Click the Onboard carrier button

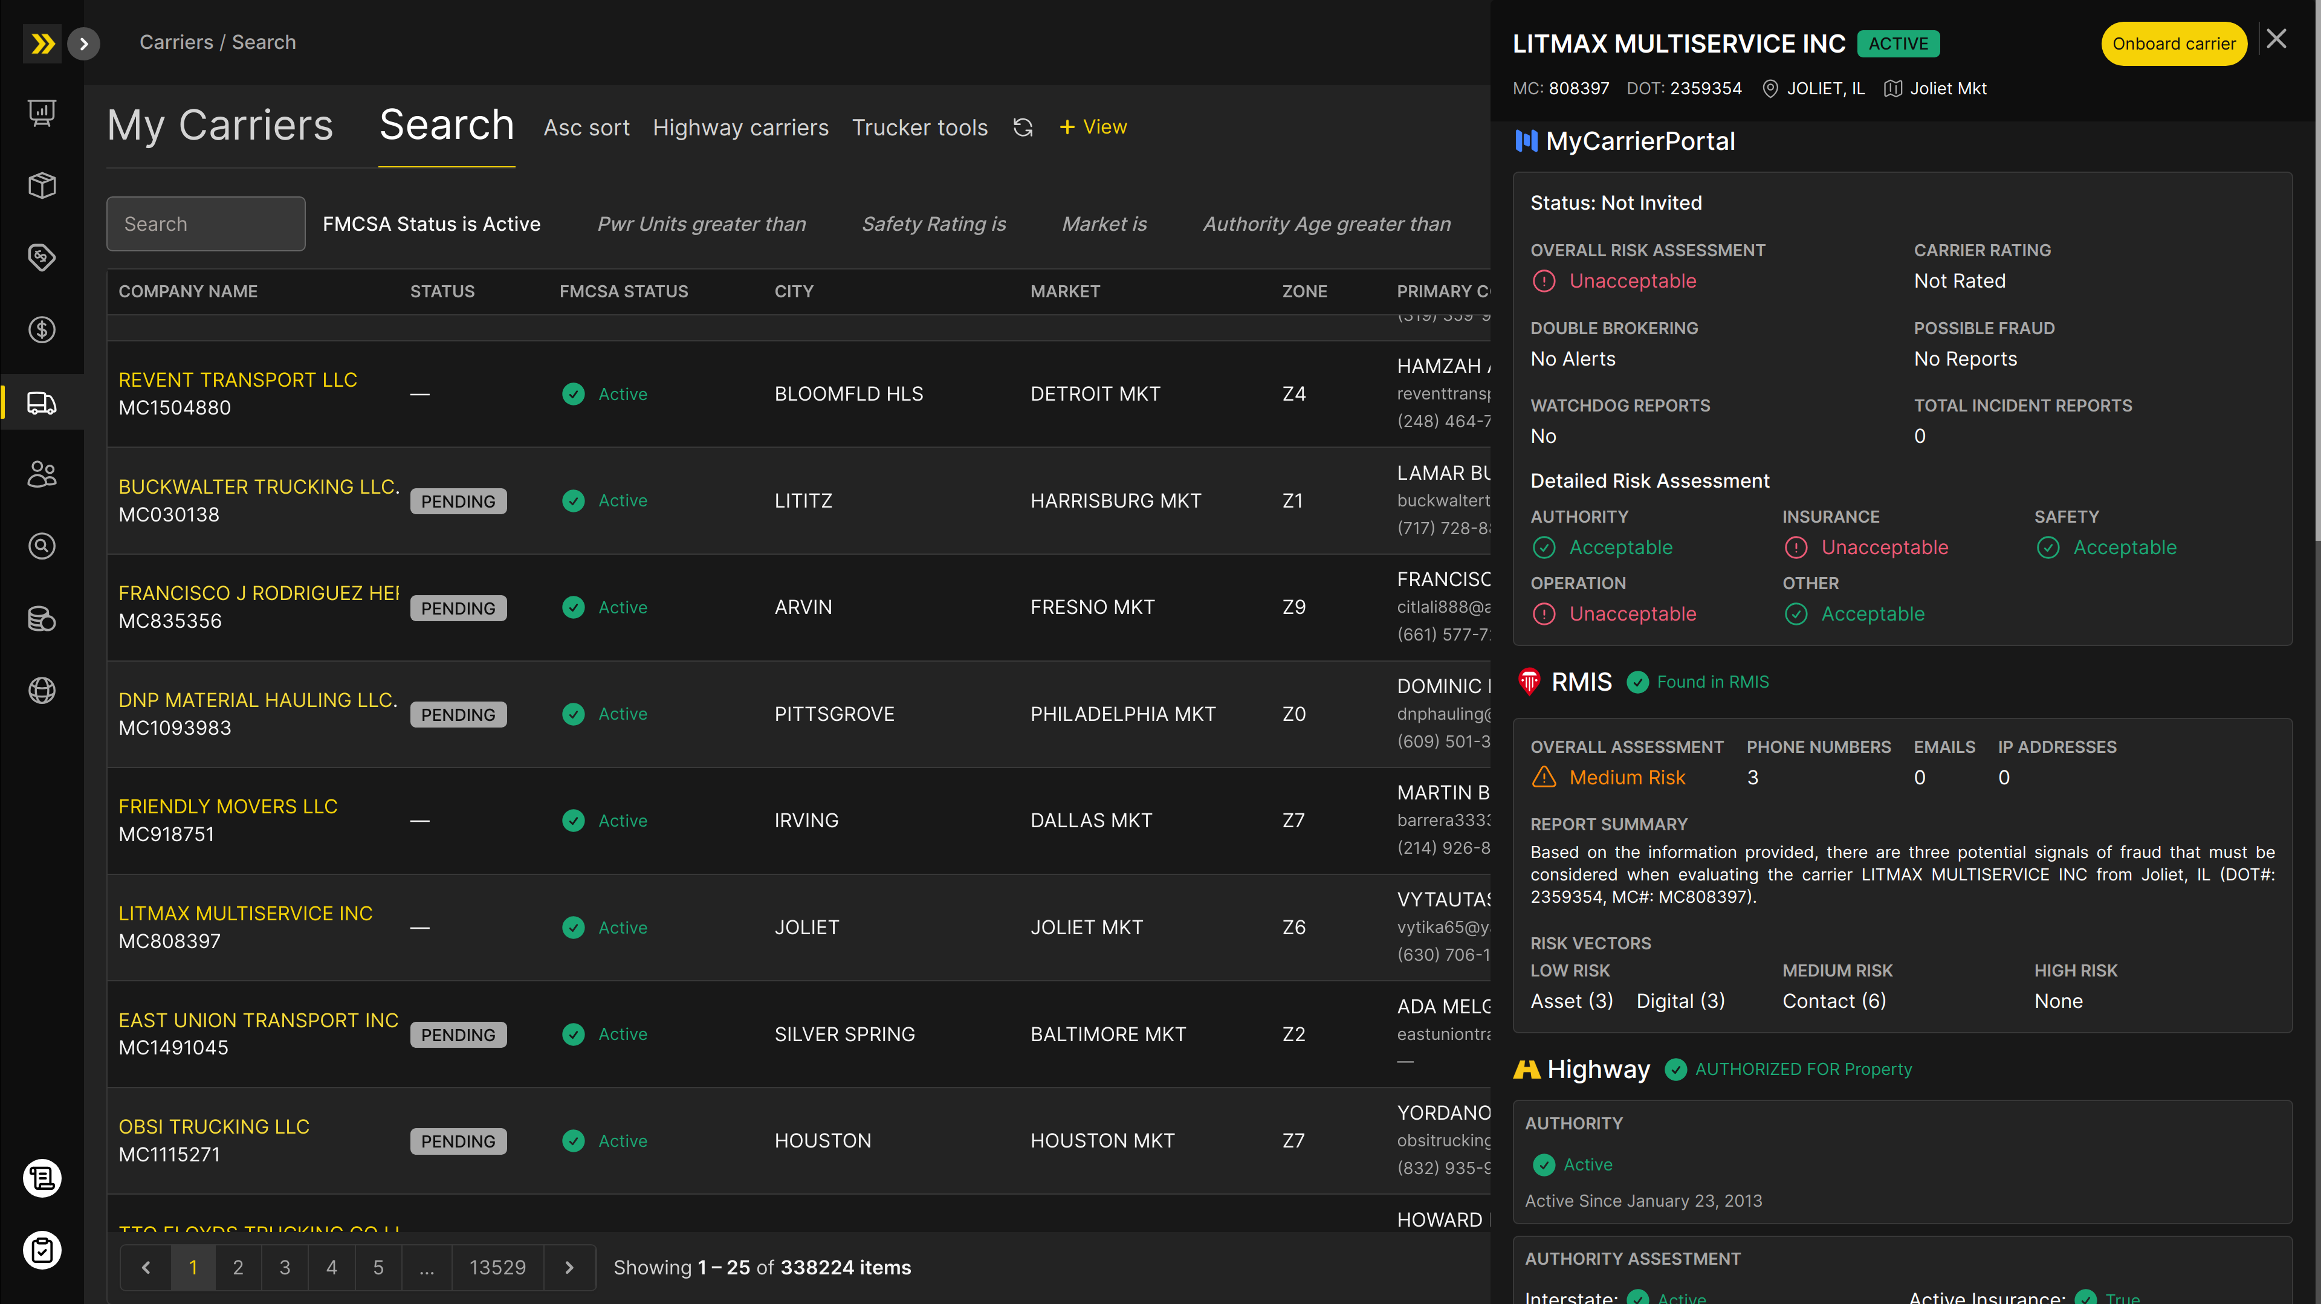[2172, 44]
